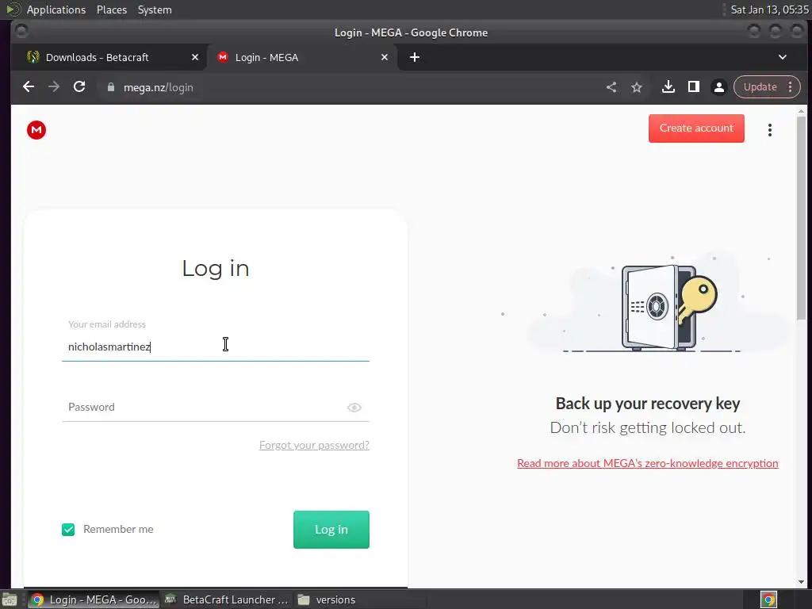Click the scrollbar down arrow

(801, 583)
